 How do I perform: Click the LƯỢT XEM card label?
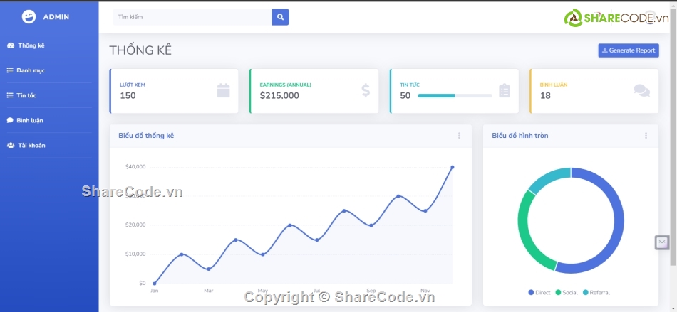[133, 85]
